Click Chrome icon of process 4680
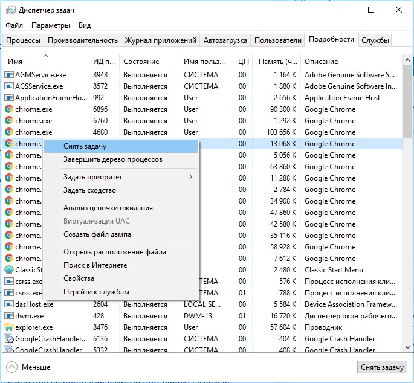The image size is (414, 383). pos(8,132)
